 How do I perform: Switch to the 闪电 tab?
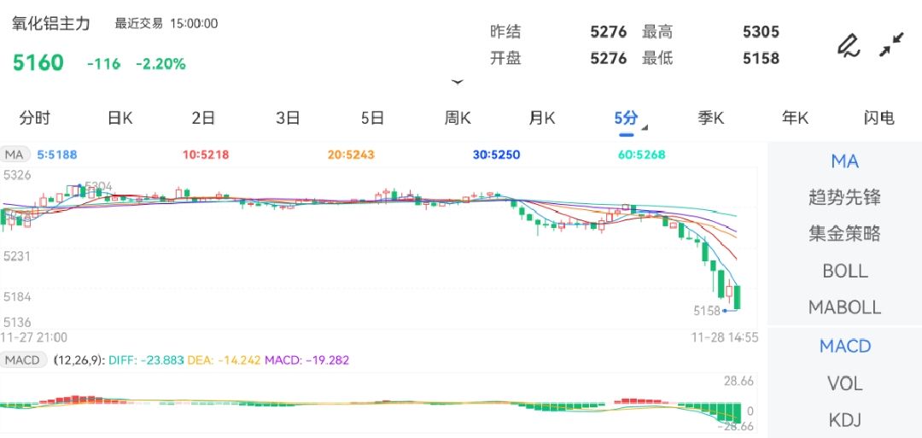pos(879,118)
